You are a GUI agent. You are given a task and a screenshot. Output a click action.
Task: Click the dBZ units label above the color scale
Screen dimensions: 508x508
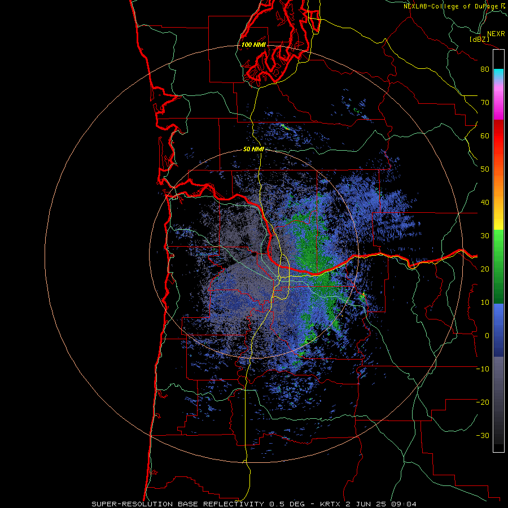click(x=479, y=39)
